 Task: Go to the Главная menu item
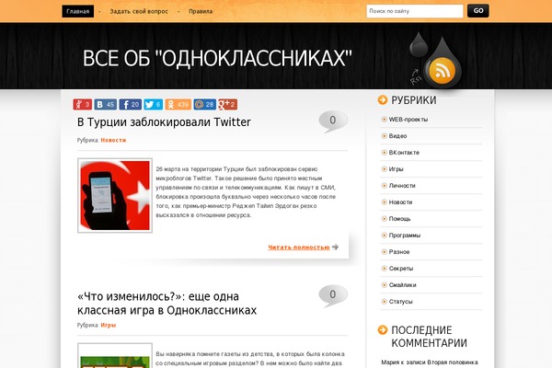point(78,11)
